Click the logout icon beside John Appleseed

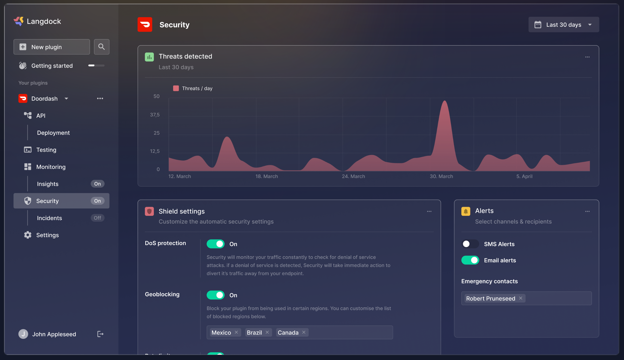(100, 334)
